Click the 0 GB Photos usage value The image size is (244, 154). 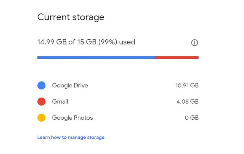pyautogui.click(x=192, y=118)
